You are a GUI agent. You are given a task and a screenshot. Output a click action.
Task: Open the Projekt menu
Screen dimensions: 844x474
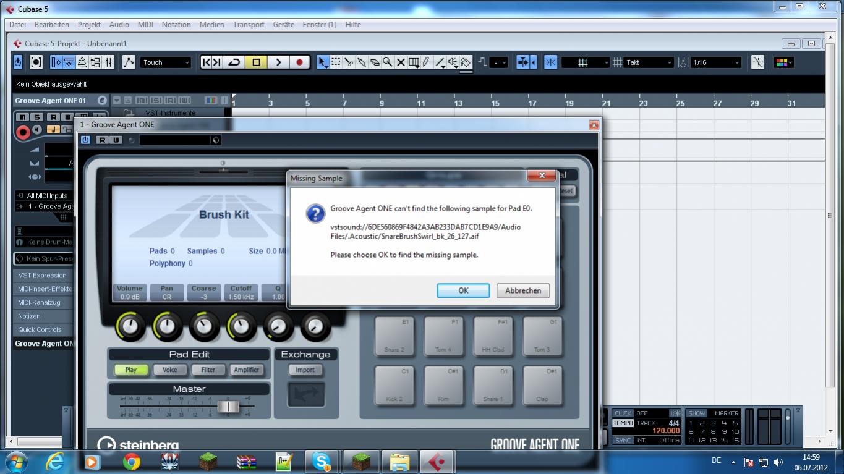[x=89, y=25]
